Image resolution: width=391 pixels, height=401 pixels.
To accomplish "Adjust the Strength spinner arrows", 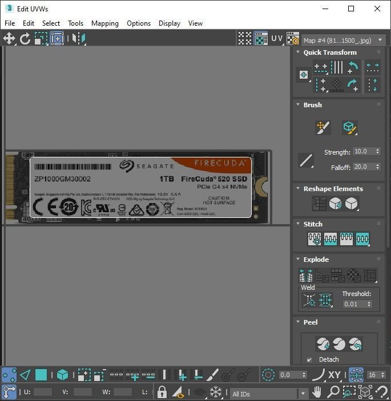I will (378, 151).
